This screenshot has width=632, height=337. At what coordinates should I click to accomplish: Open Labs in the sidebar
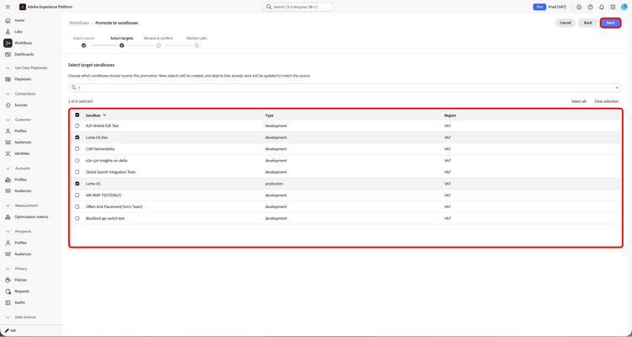coord(19,31)
